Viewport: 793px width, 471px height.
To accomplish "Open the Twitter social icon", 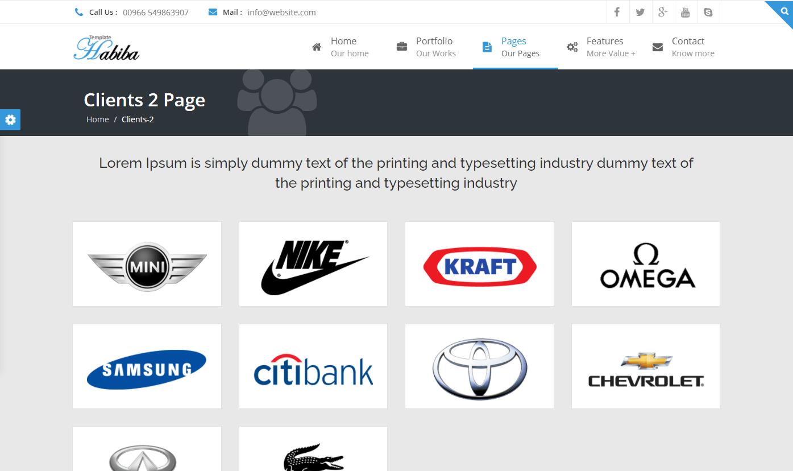I will 640,12.
